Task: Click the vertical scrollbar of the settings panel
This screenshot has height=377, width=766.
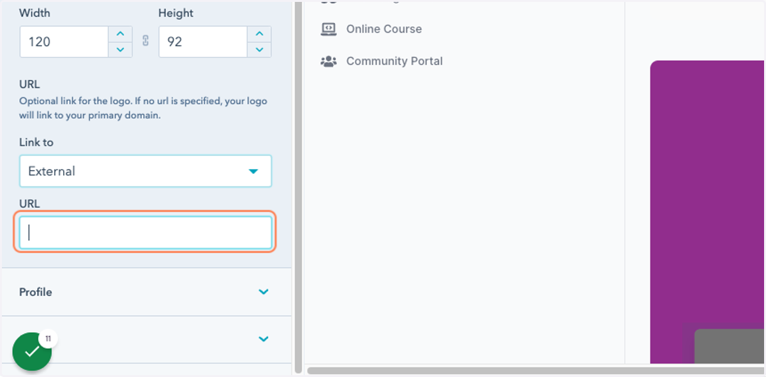Action: pos(298,187)
